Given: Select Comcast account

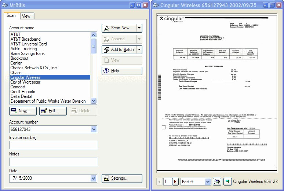Looking at the screenshot, I should (50, 87).
